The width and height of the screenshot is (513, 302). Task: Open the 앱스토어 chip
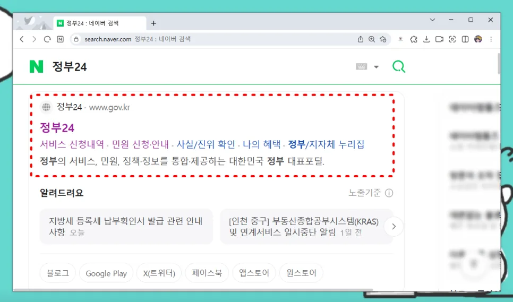click(254, 273)
